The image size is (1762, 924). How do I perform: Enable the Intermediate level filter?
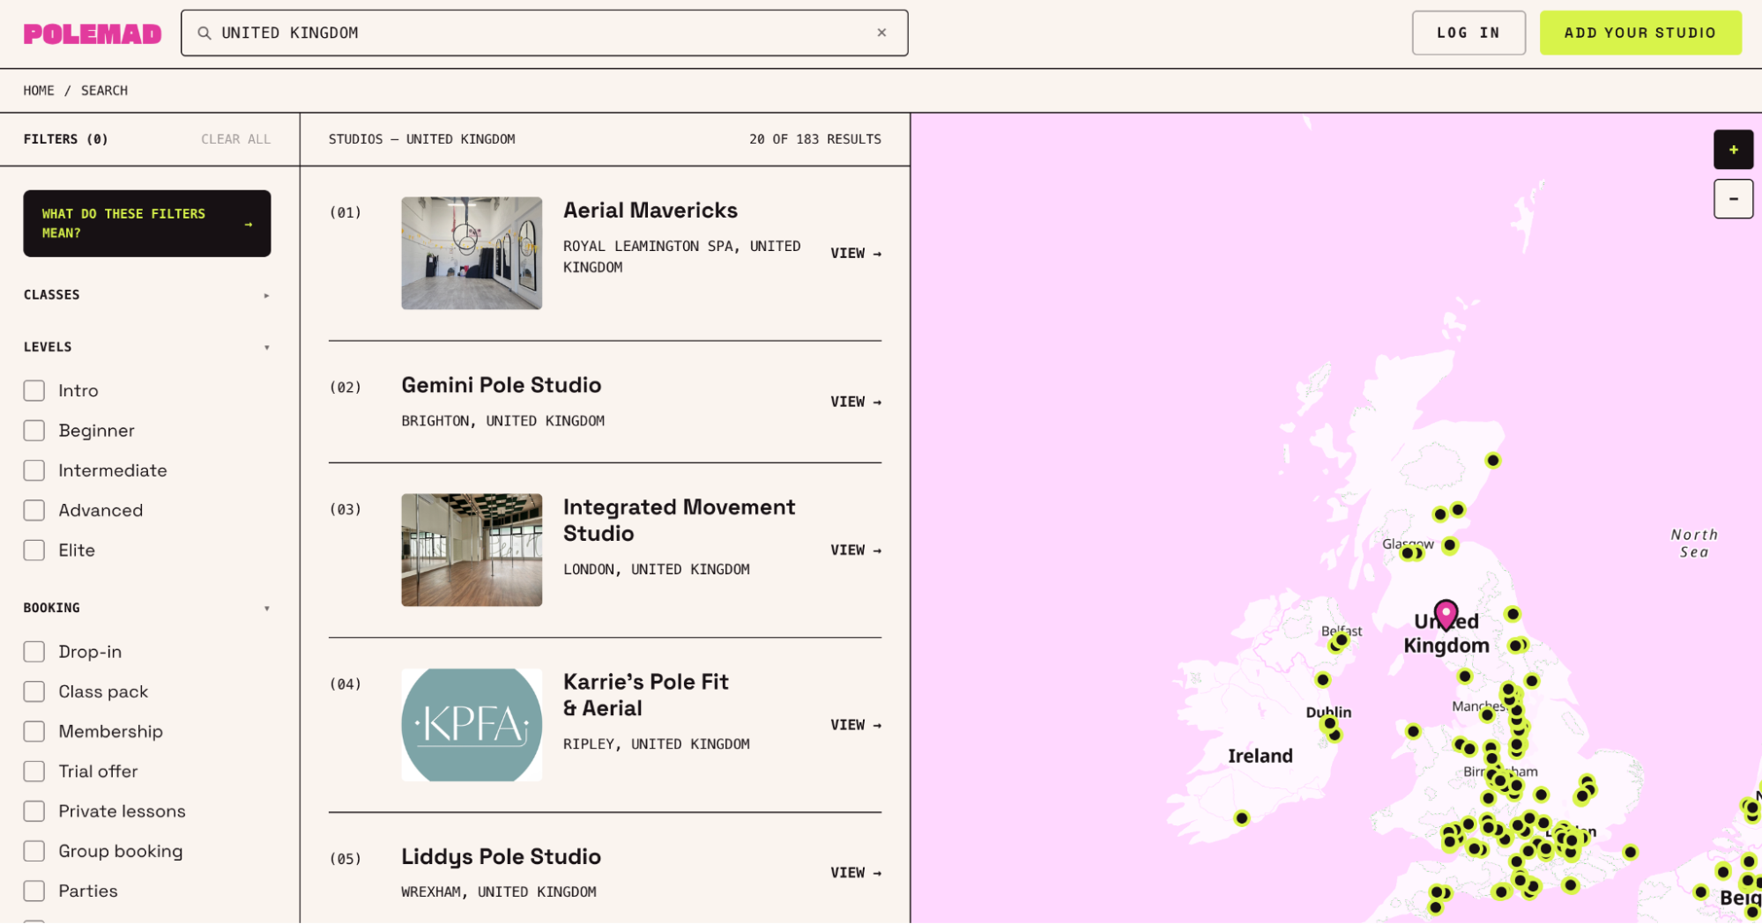point(34,470)
